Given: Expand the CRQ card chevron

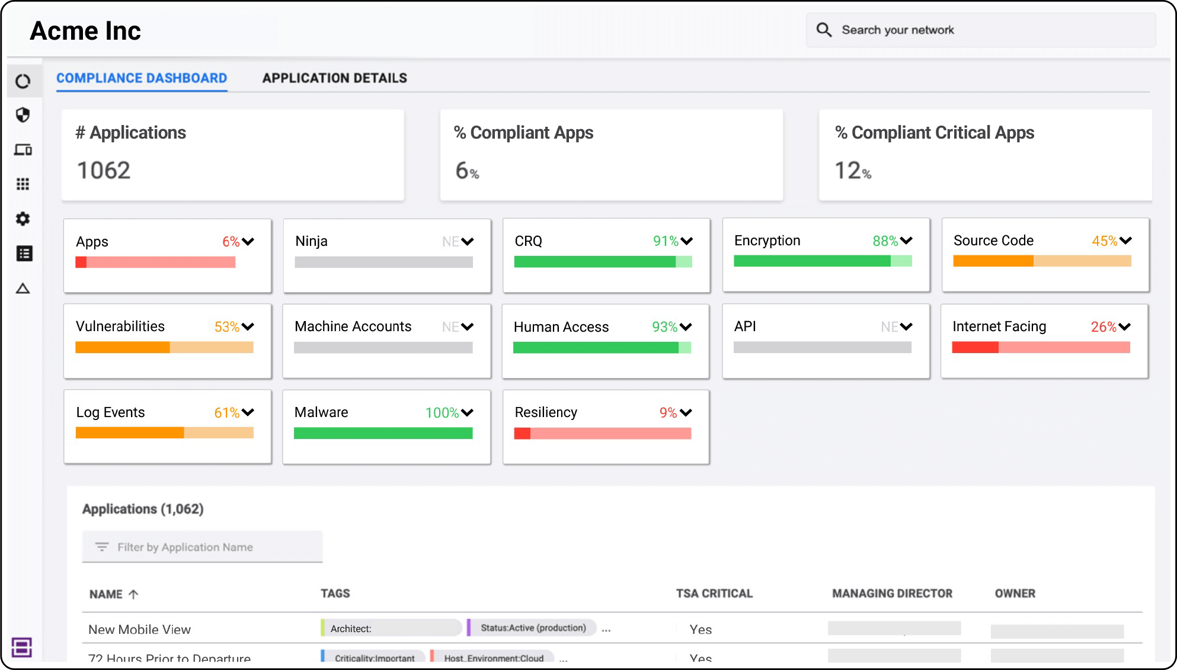Looking at the screenshot, I should 687,241.
